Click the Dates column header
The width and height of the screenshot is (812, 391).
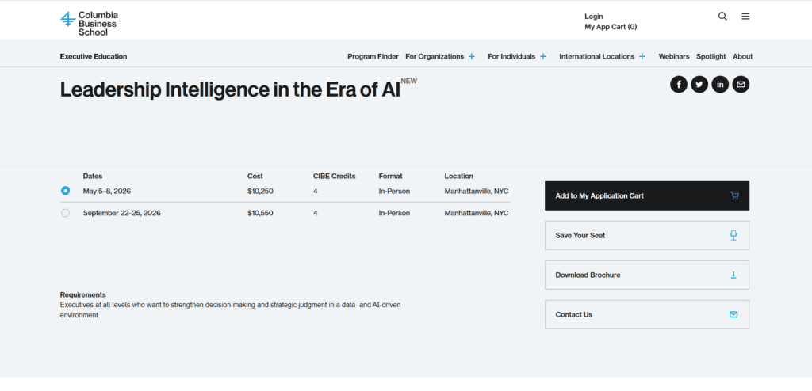pos(93,176)
